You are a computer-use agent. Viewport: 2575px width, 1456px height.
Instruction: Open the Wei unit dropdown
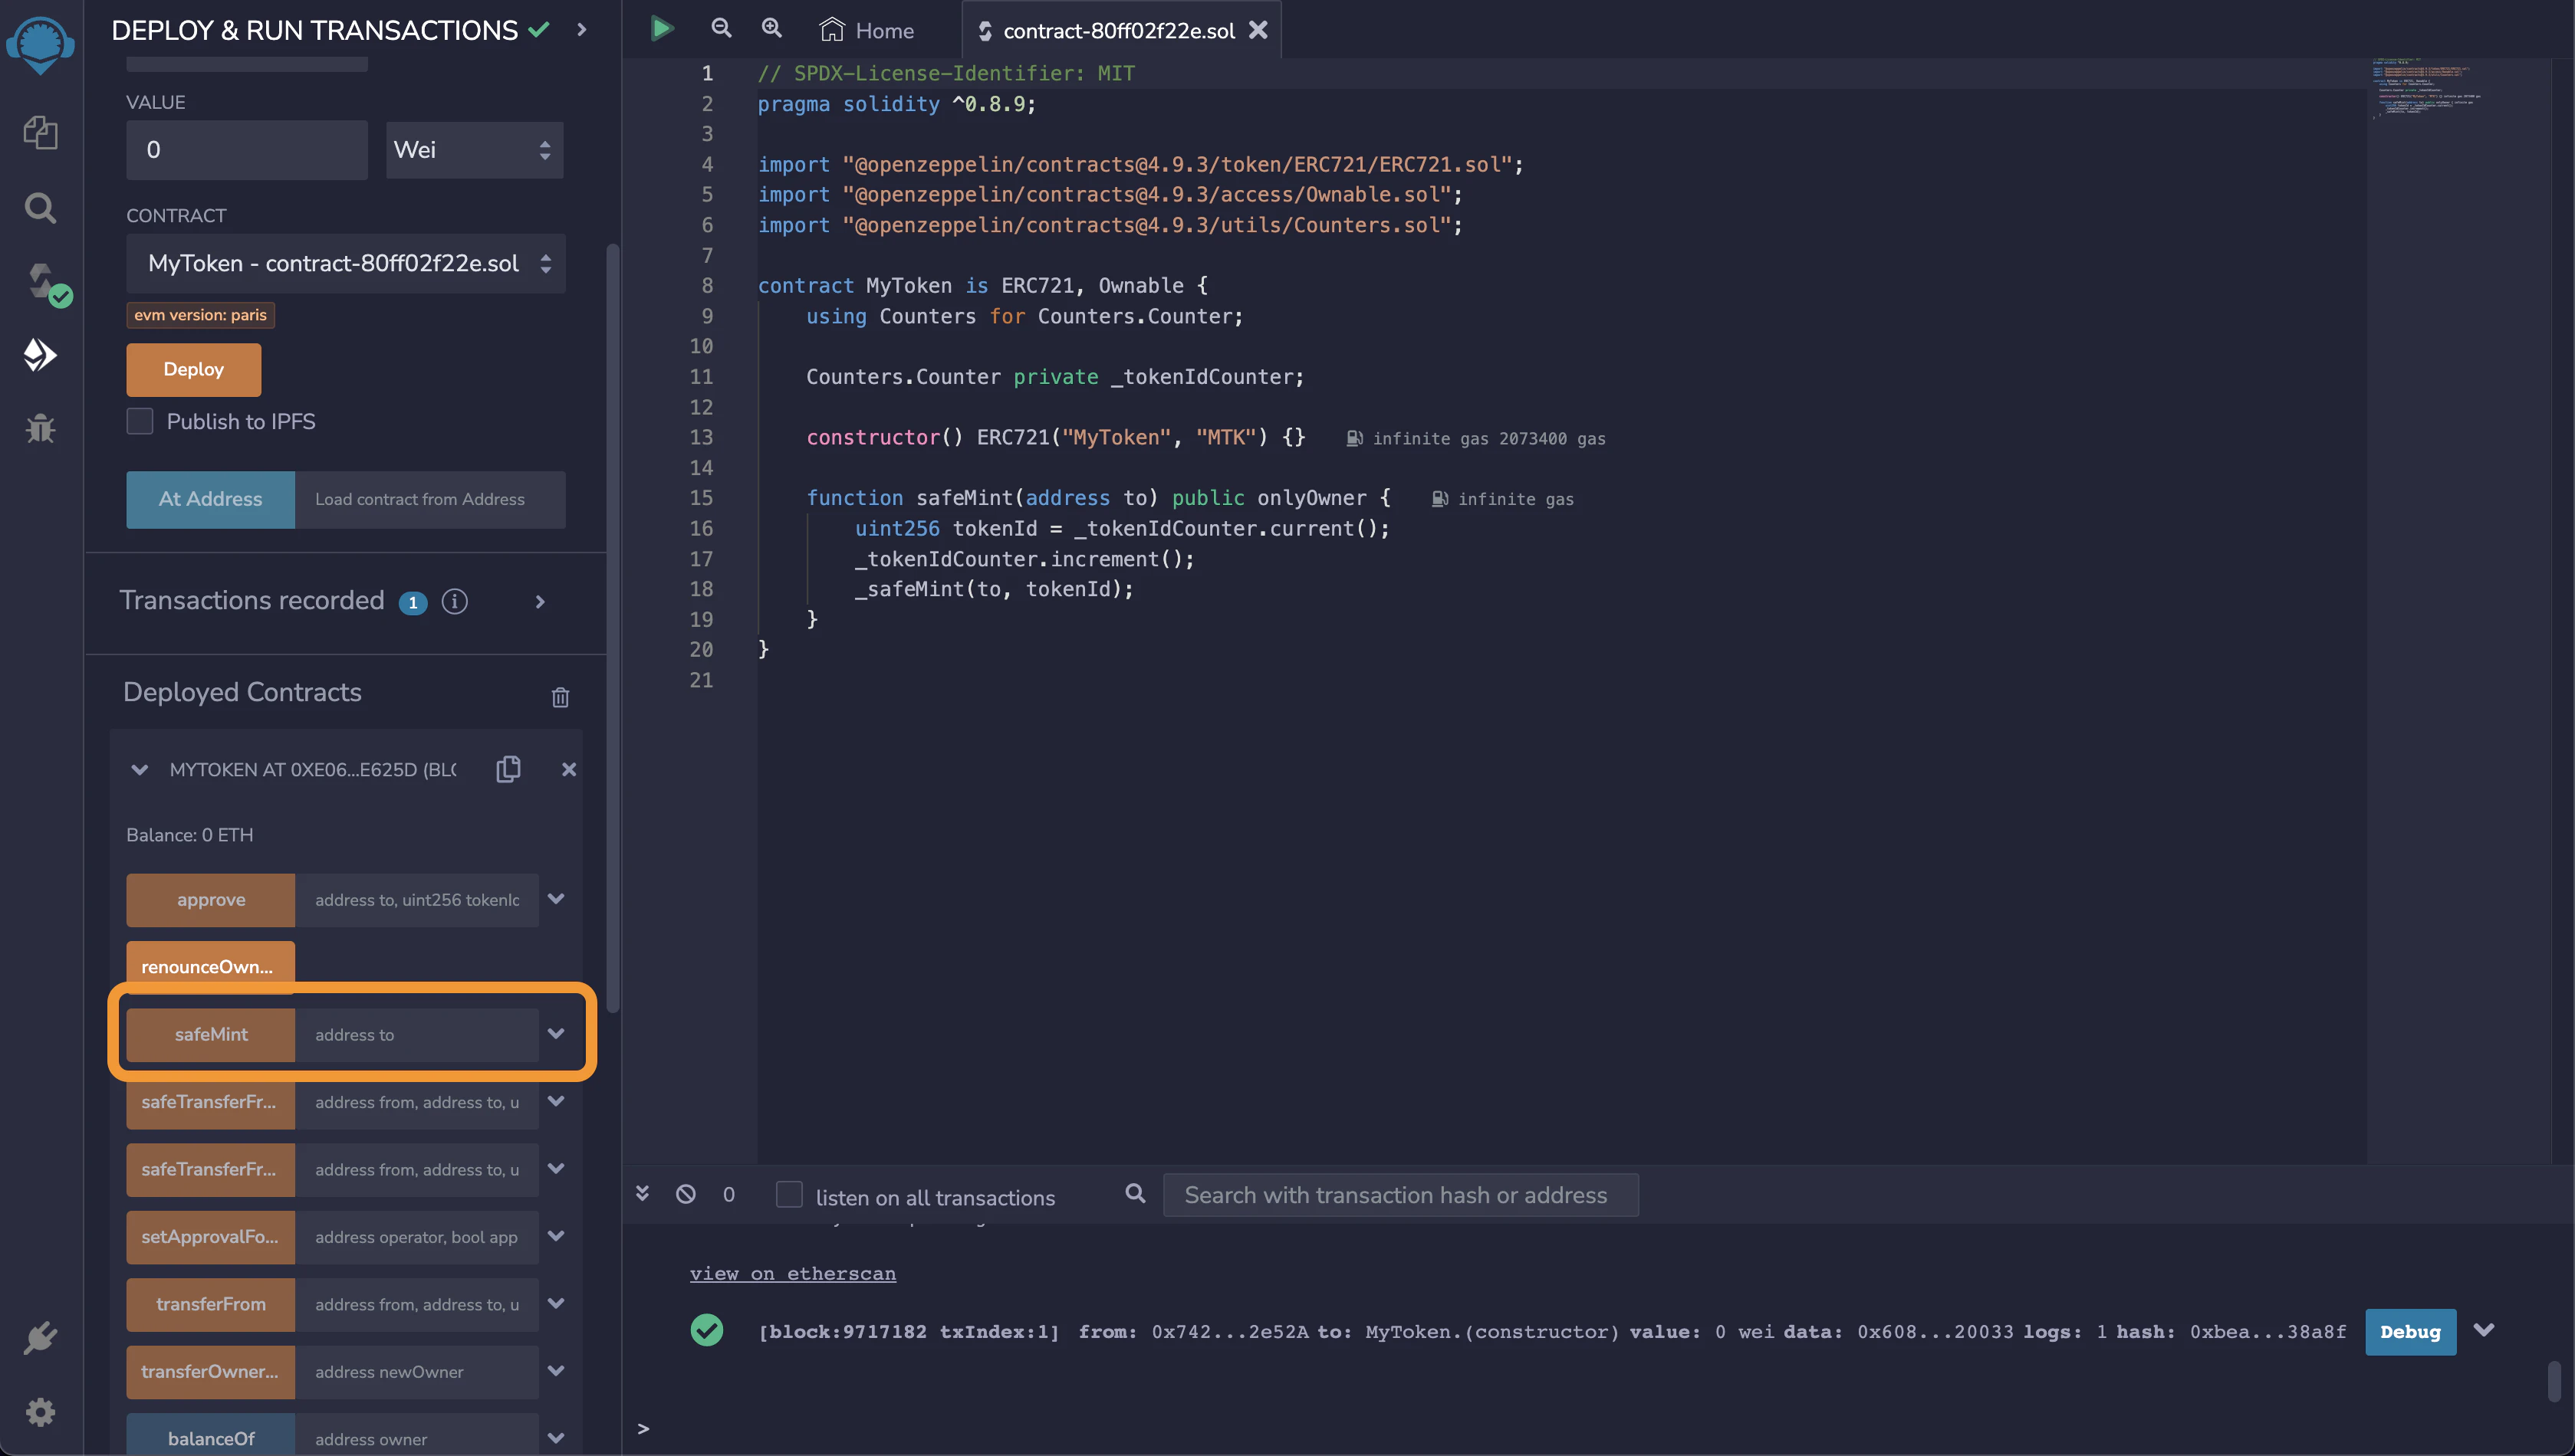[473, 150]
